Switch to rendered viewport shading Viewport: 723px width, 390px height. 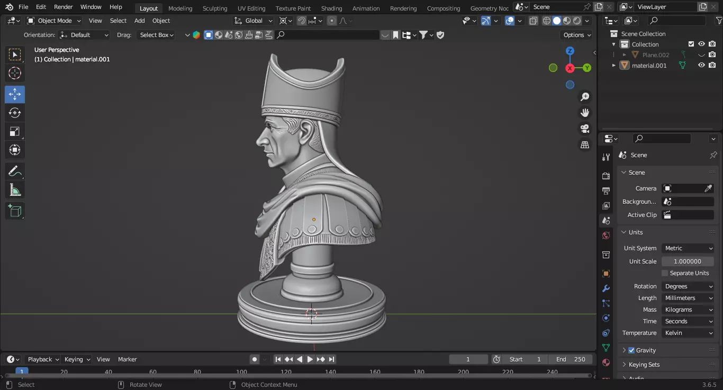pos(577,21)
